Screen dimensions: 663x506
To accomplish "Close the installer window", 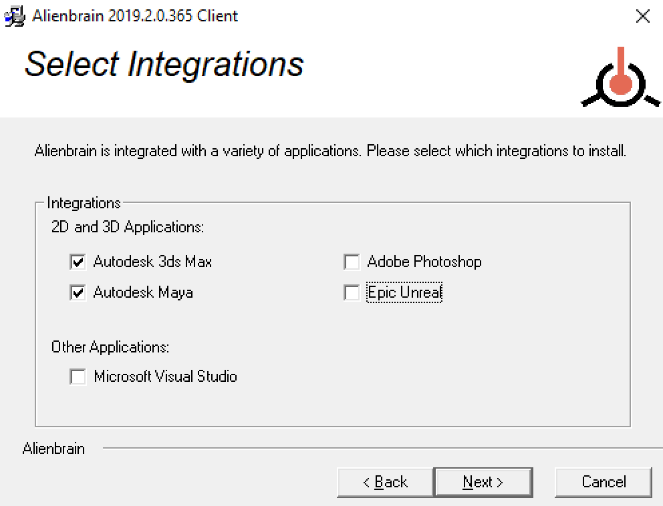I will pos(642,17).
